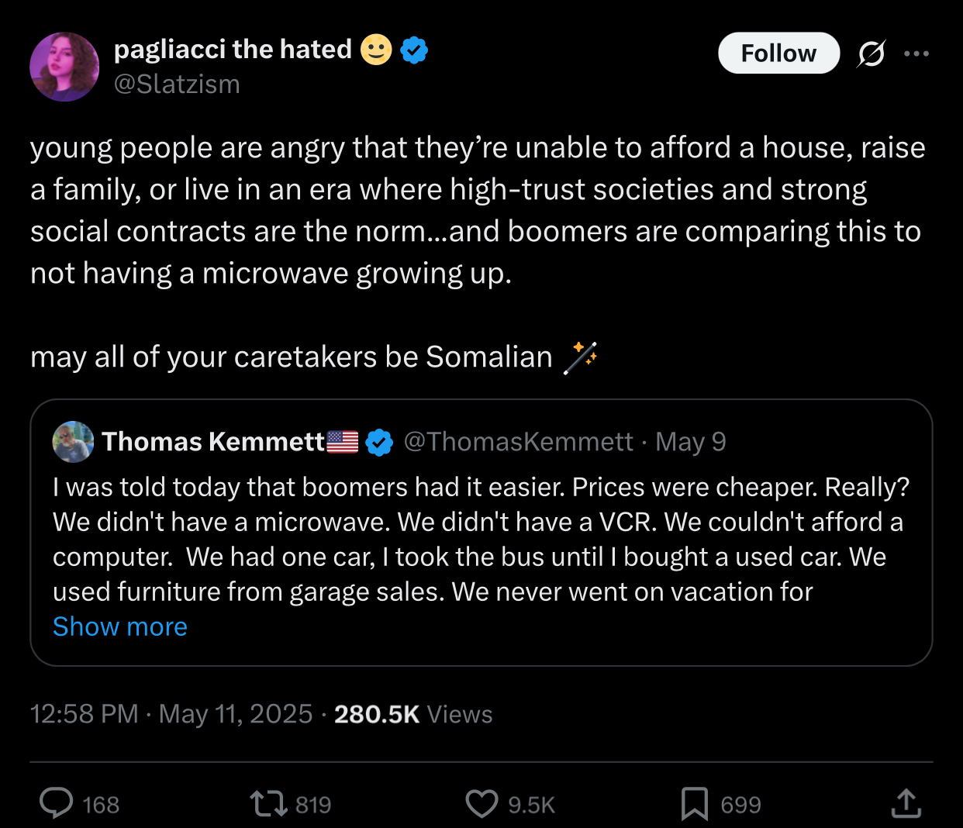Follow the pagliacci the hated account
The image size is (963, 828).
778,53
